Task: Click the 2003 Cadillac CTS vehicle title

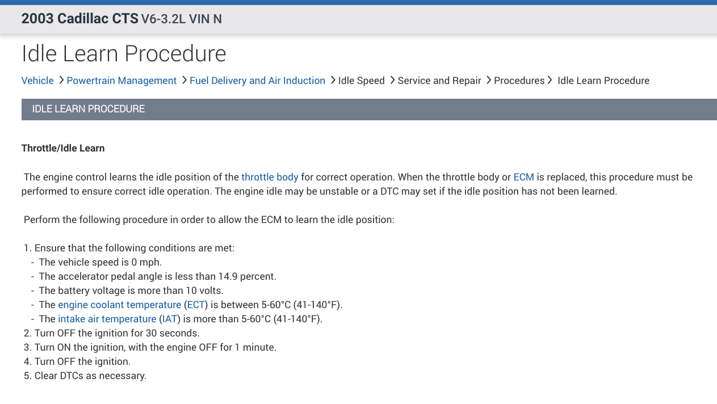Action: point(79,19)
